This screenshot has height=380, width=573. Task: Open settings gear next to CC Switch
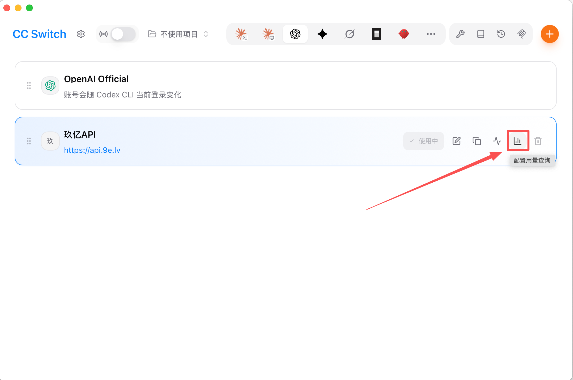[81, 34]
